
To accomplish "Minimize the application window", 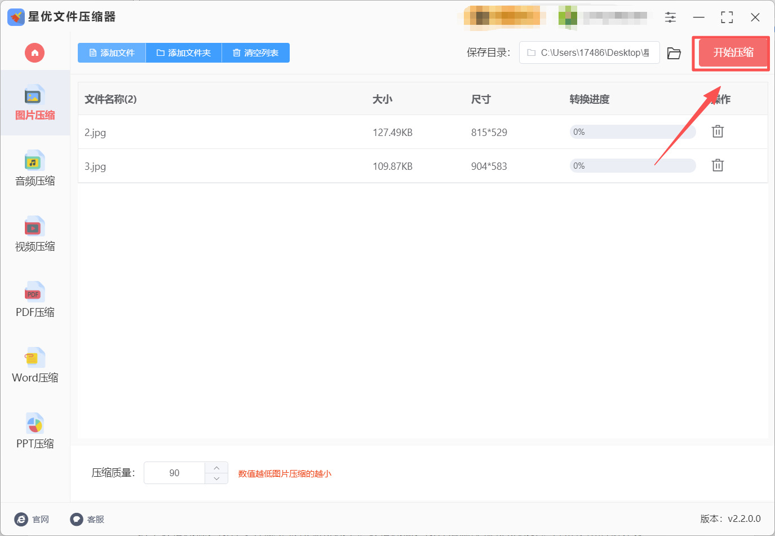I will [x=699, y=17].
